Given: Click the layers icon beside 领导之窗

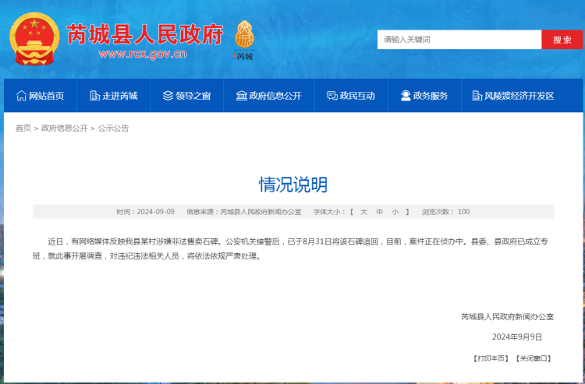Looking at the screenshot, I should tap(168, 96).
